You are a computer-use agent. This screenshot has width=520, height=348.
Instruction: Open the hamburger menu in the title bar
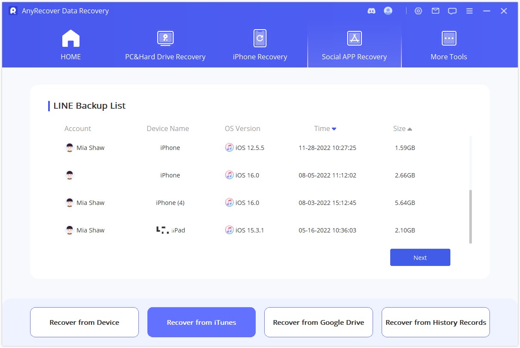click(469, 11)
